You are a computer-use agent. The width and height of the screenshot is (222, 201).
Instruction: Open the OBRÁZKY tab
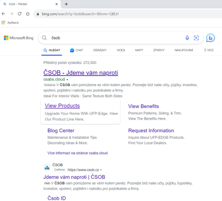point(100,50)
